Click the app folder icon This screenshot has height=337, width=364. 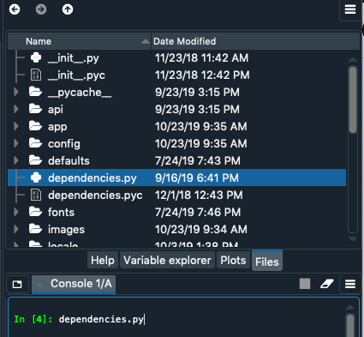(x=36, y=126)
